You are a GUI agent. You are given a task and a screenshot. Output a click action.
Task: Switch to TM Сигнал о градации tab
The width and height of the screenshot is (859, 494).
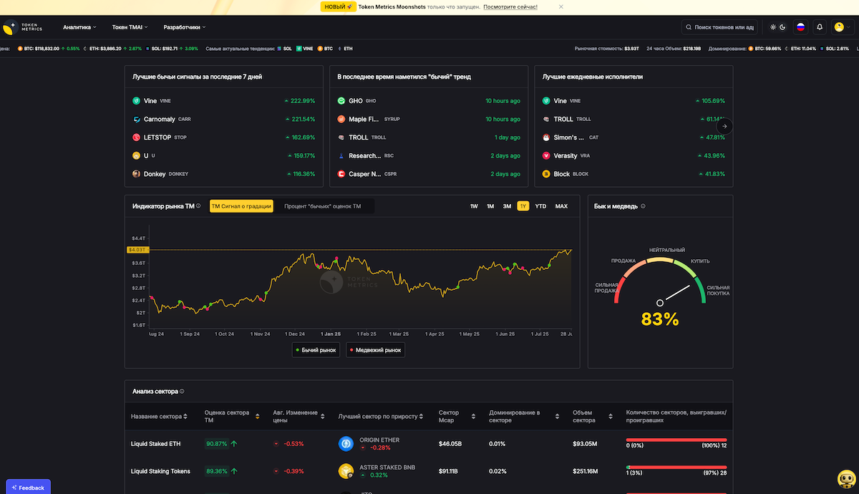241,206
